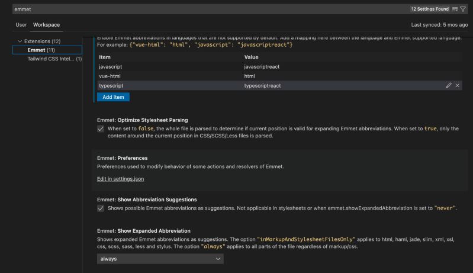Click the Add Item button
The image size is (473, 273).
(x=113, y=97)
